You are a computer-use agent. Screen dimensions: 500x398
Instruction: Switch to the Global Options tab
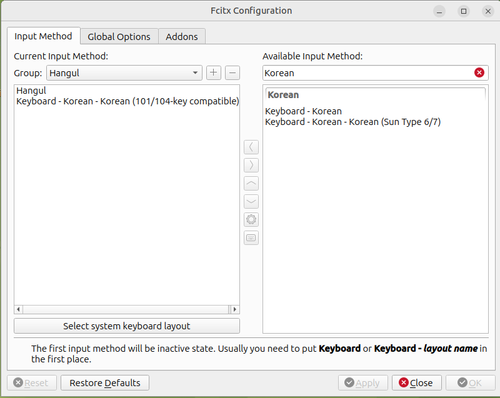pos(119,37)
